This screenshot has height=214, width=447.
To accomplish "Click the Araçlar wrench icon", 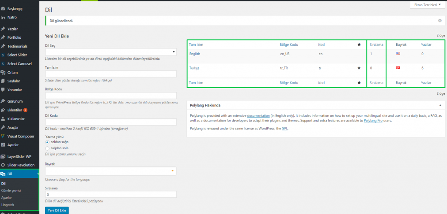I will click(3, 128).
